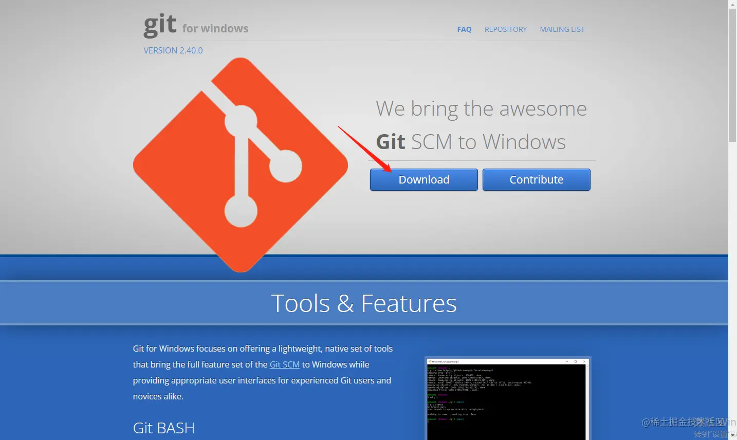Click the large orange Git logo
Screen dimensions: 737x440
tap(241, 165)
